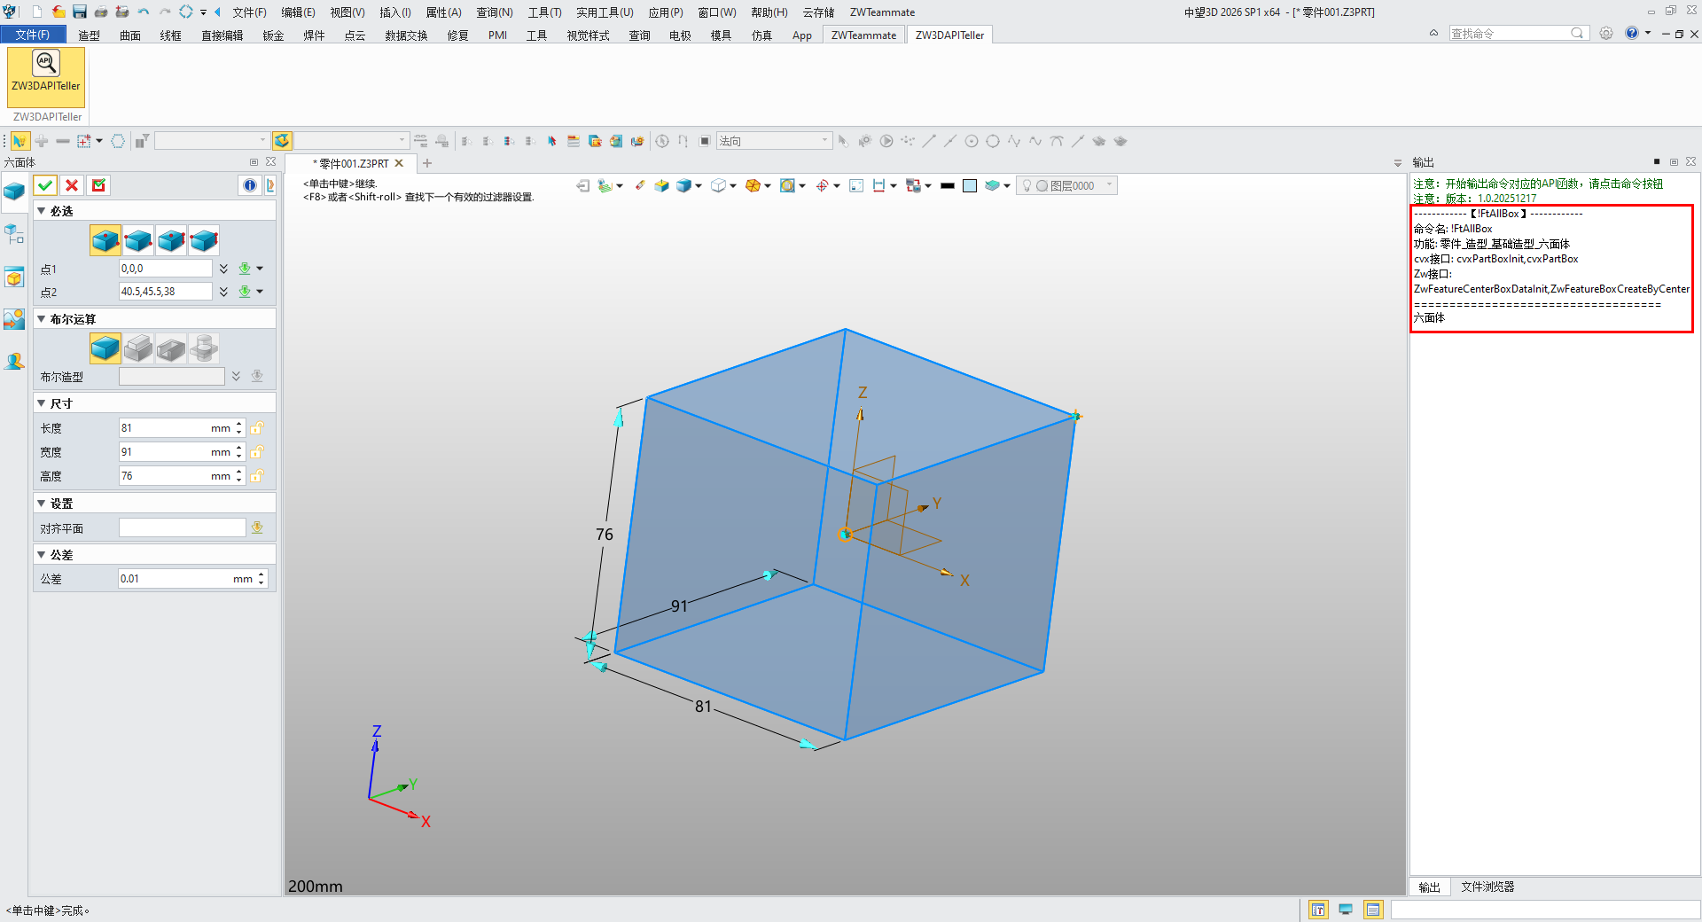
Task: Switch to the 文件浏览器 tab
Action: [x=1487, y=887]
